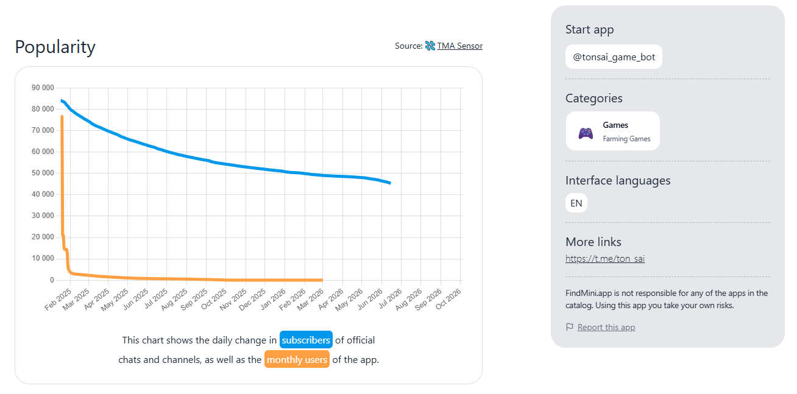The image size is (797, 394).
Task: Click the More links section heading
Action: click(x=593, y=242)
